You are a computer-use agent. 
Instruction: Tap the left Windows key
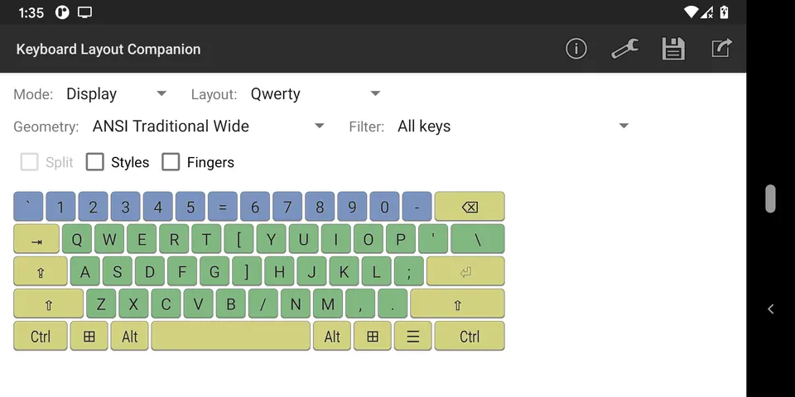coord(89,337)
